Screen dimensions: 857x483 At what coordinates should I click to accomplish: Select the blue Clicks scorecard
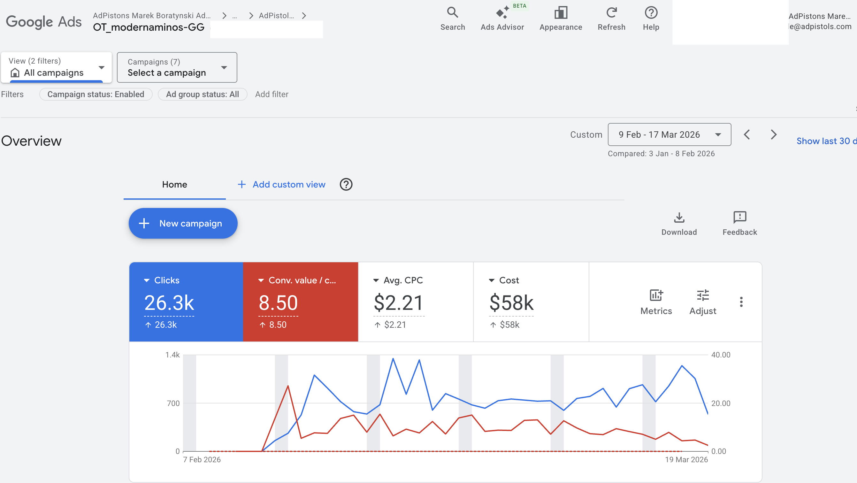click(186, 302)
